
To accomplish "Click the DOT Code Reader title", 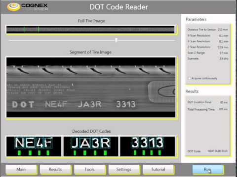I will 118,7.
